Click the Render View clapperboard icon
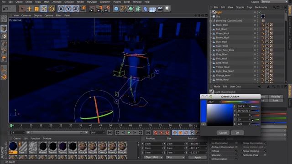The height and width of the screenshot is (164, 292). (91, 9)
